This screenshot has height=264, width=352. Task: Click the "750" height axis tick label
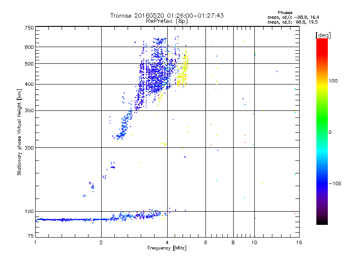point(29,28)
